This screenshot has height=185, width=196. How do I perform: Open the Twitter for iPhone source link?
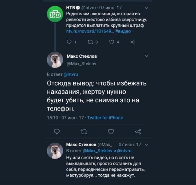(x=105, y=118)
